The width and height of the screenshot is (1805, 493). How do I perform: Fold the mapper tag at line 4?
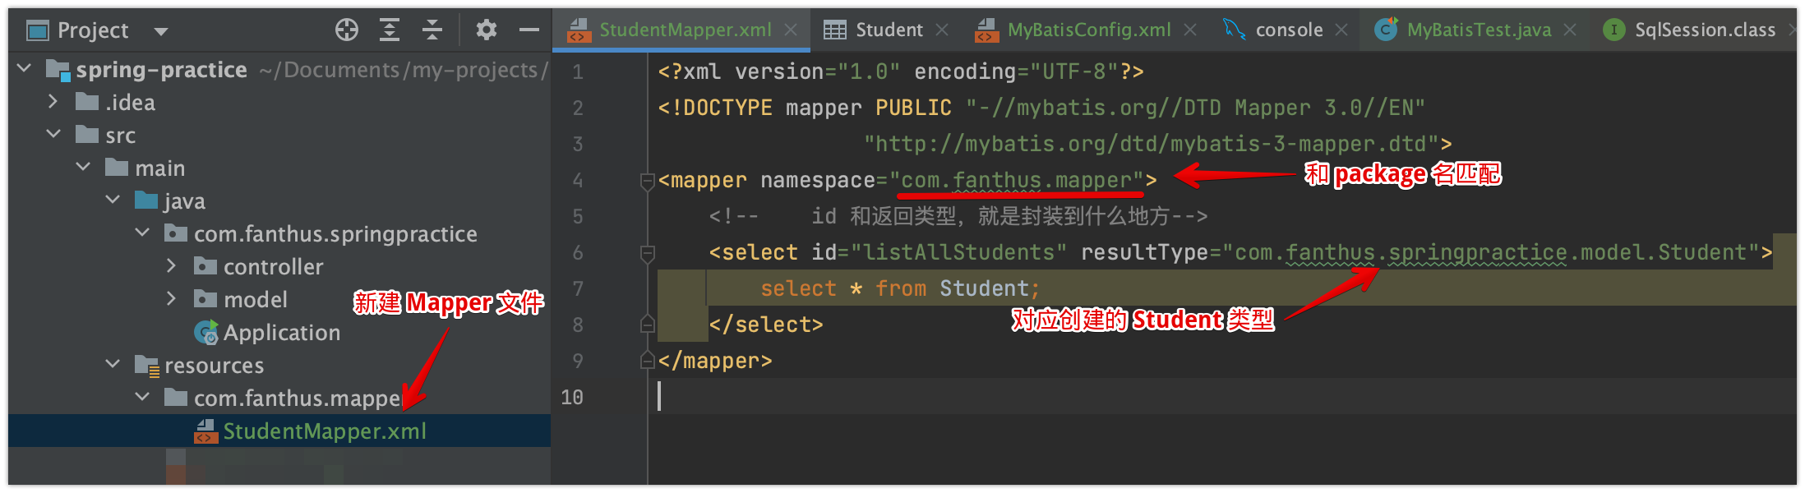pos(648,181)
